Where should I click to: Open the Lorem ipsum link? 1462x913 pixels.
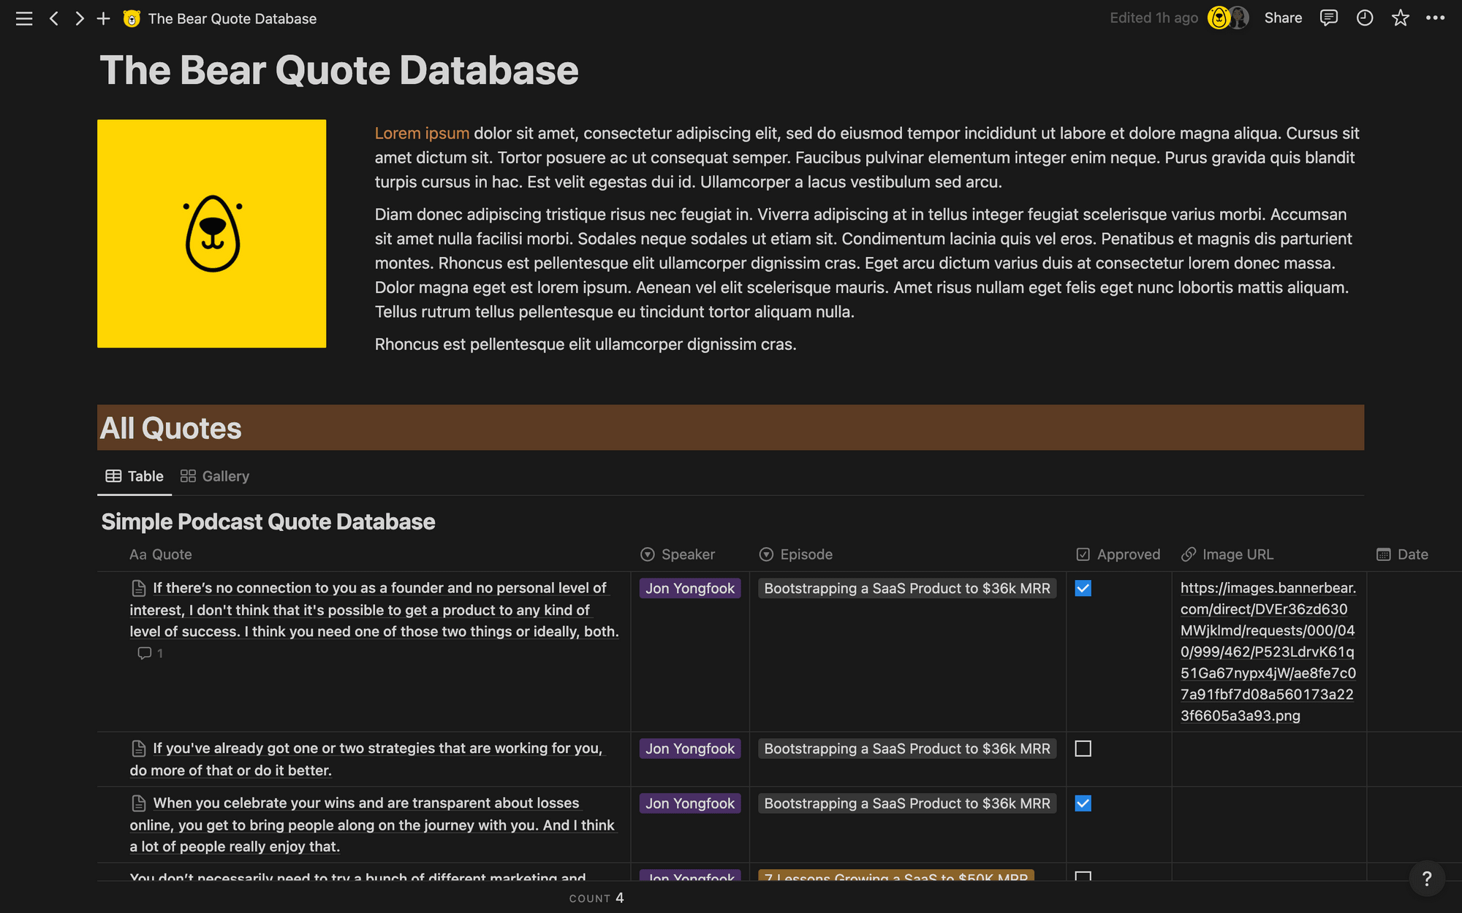tap(422, 133)
